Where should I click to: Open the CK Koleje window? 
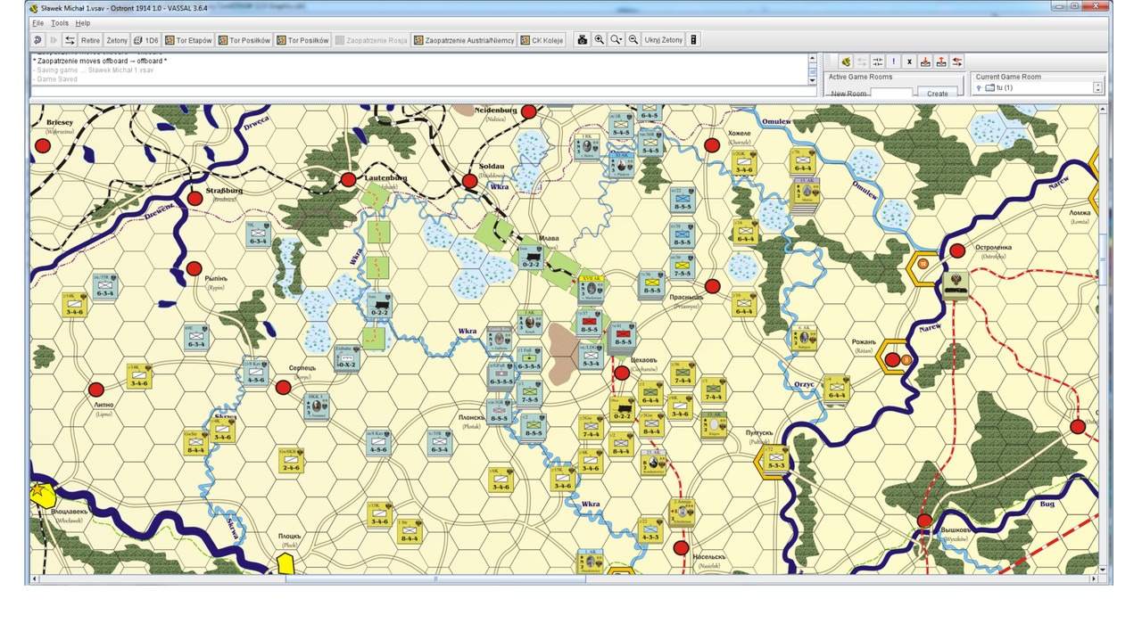click(542, 40)
